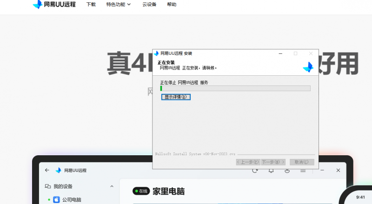Click the devices icon beside 我的设备
The image size is (372, 204).
[x=48, y=186]
